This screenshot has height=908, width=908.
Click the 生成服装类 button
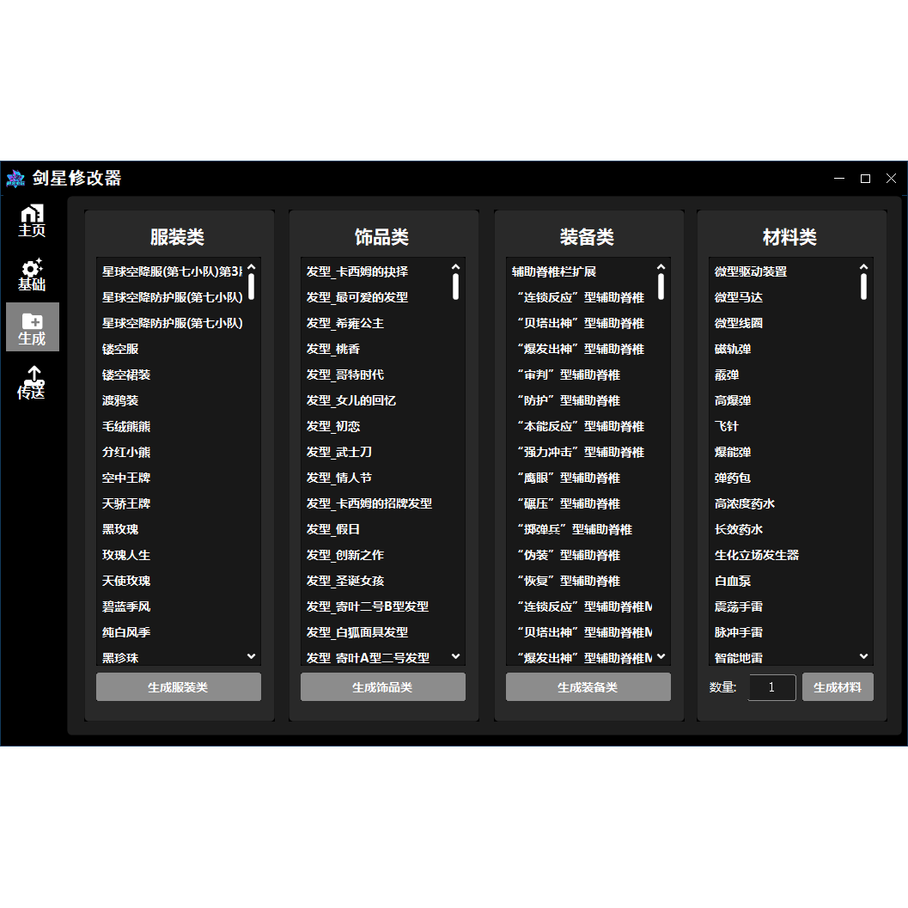[178, 686]
